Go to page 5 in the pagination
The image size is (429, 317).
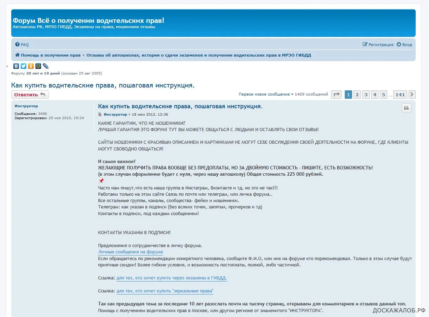(383, 95)
